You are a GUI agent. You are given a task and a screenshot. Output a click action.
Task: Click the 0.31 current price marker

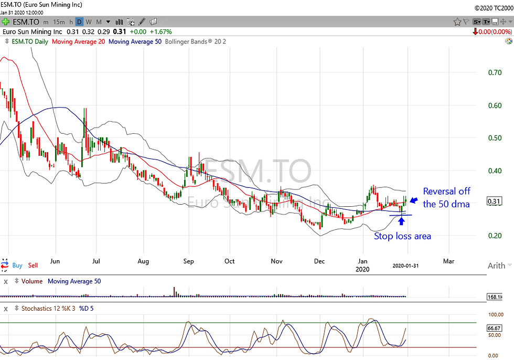coord(494,201)
